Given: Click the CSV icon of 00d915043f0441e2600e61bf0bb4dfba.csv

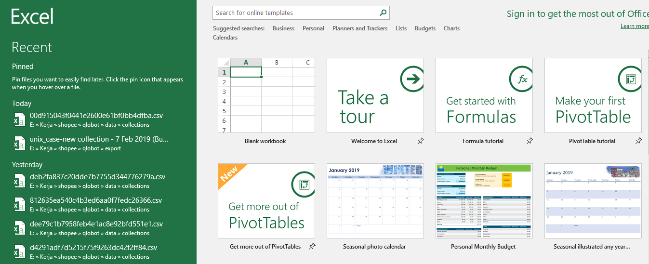Looking at the screenshot, I should (19, 120).
